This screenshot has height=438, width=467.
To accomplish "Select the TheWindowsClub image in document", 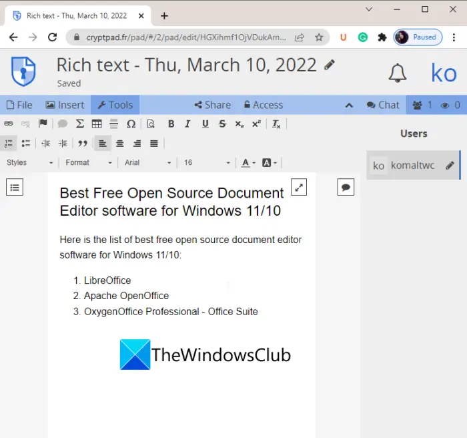I will pos(205,355).
